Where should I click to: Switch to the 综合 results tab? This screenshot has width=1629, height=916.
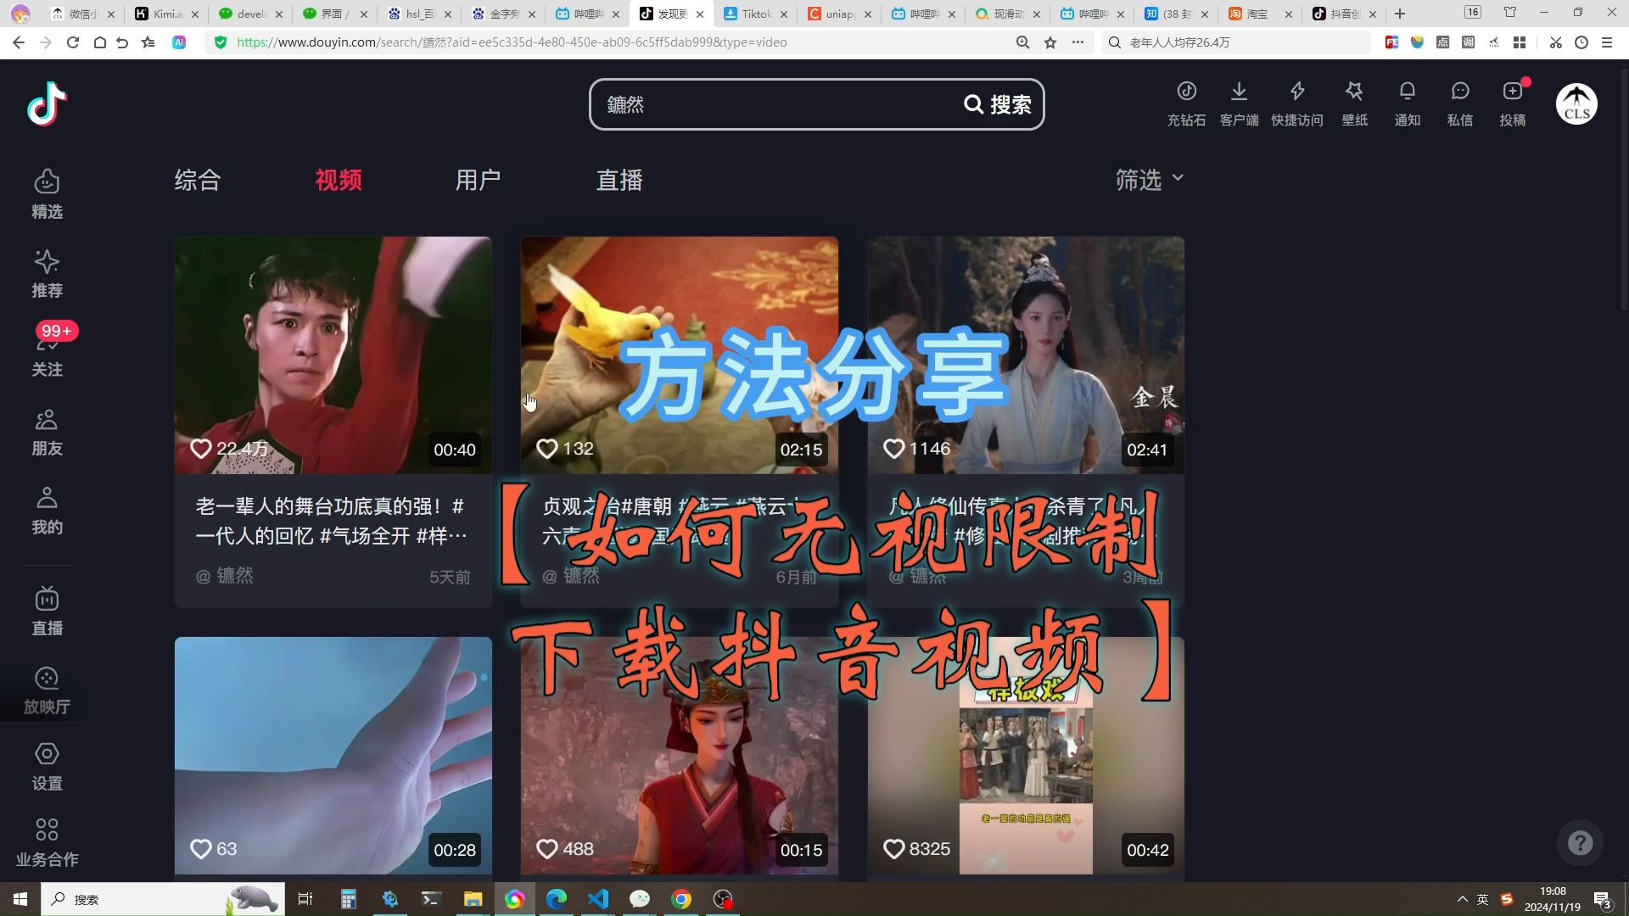click(197, 180)
